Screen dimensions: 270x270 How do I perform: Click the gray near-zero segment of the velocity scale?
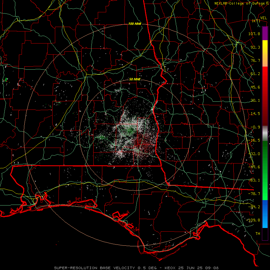point(265,133)
